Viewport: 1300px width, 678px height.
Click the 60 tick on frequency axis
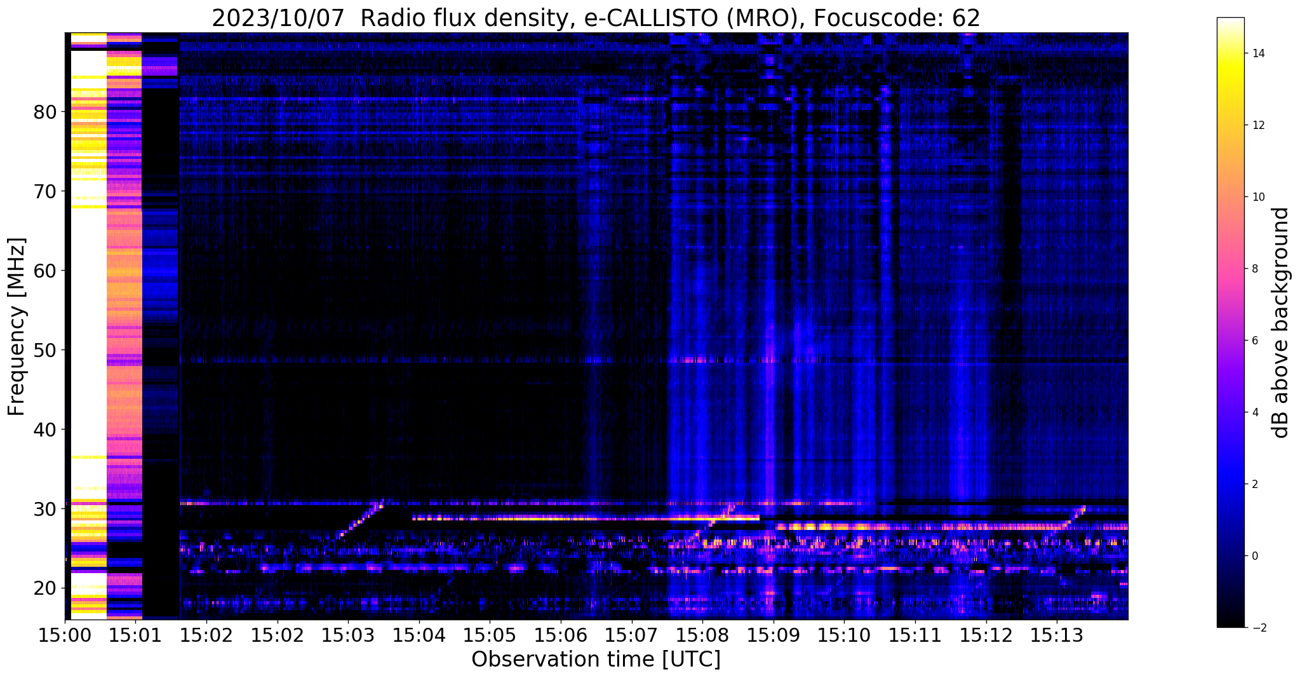[45, 271]
